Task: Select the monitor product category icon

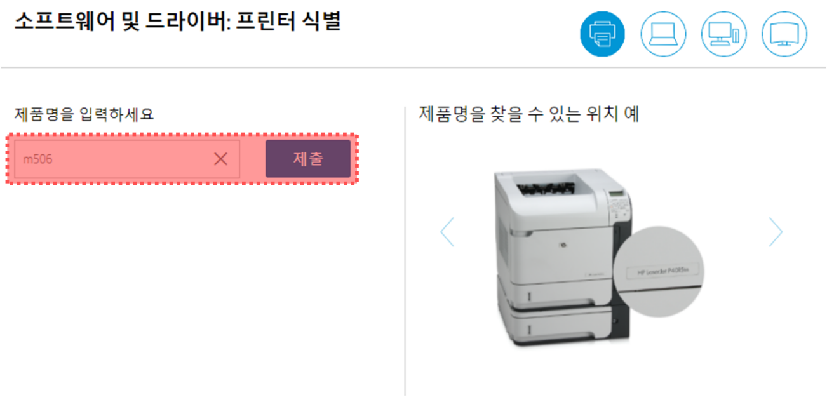Action: (x=784, y=34)
